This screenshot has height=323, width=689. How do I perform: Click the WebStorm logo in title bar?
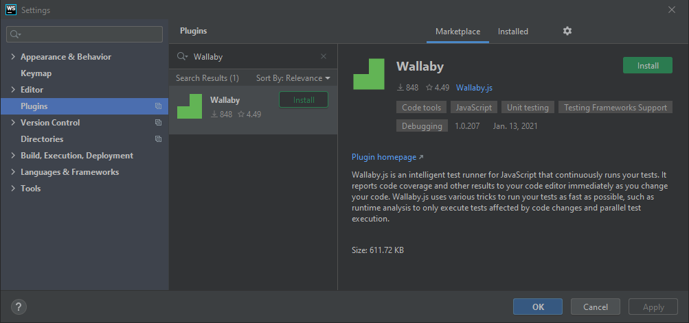pyautogui.click(x=11, y=9)
